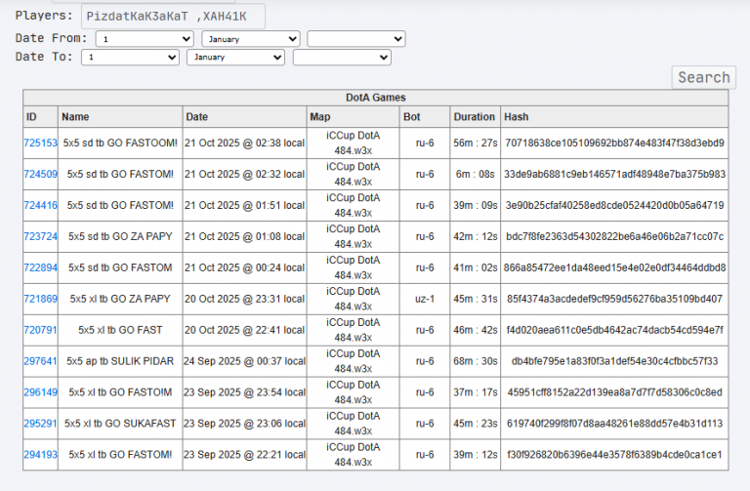Screen dimensions: 750x491
Task: Select game name '5x5 sd tb GO FASTOOM!'
Action: 120,143
